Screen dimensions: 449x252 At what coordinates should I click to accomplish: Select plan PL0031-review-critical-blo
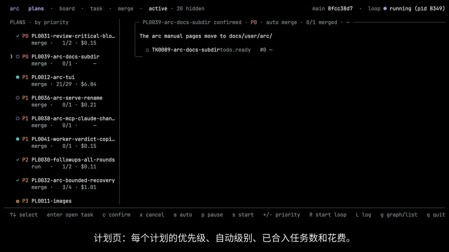click(73, 36)
